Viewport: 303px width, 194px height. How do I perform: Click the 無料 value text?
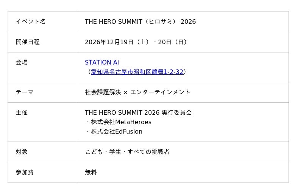point(91,172)
